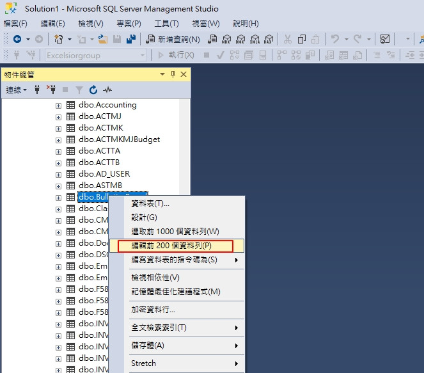424x373 pixels.
Task: Click the dbo.ACTTA table icon
Action: [x=70, y=151]
